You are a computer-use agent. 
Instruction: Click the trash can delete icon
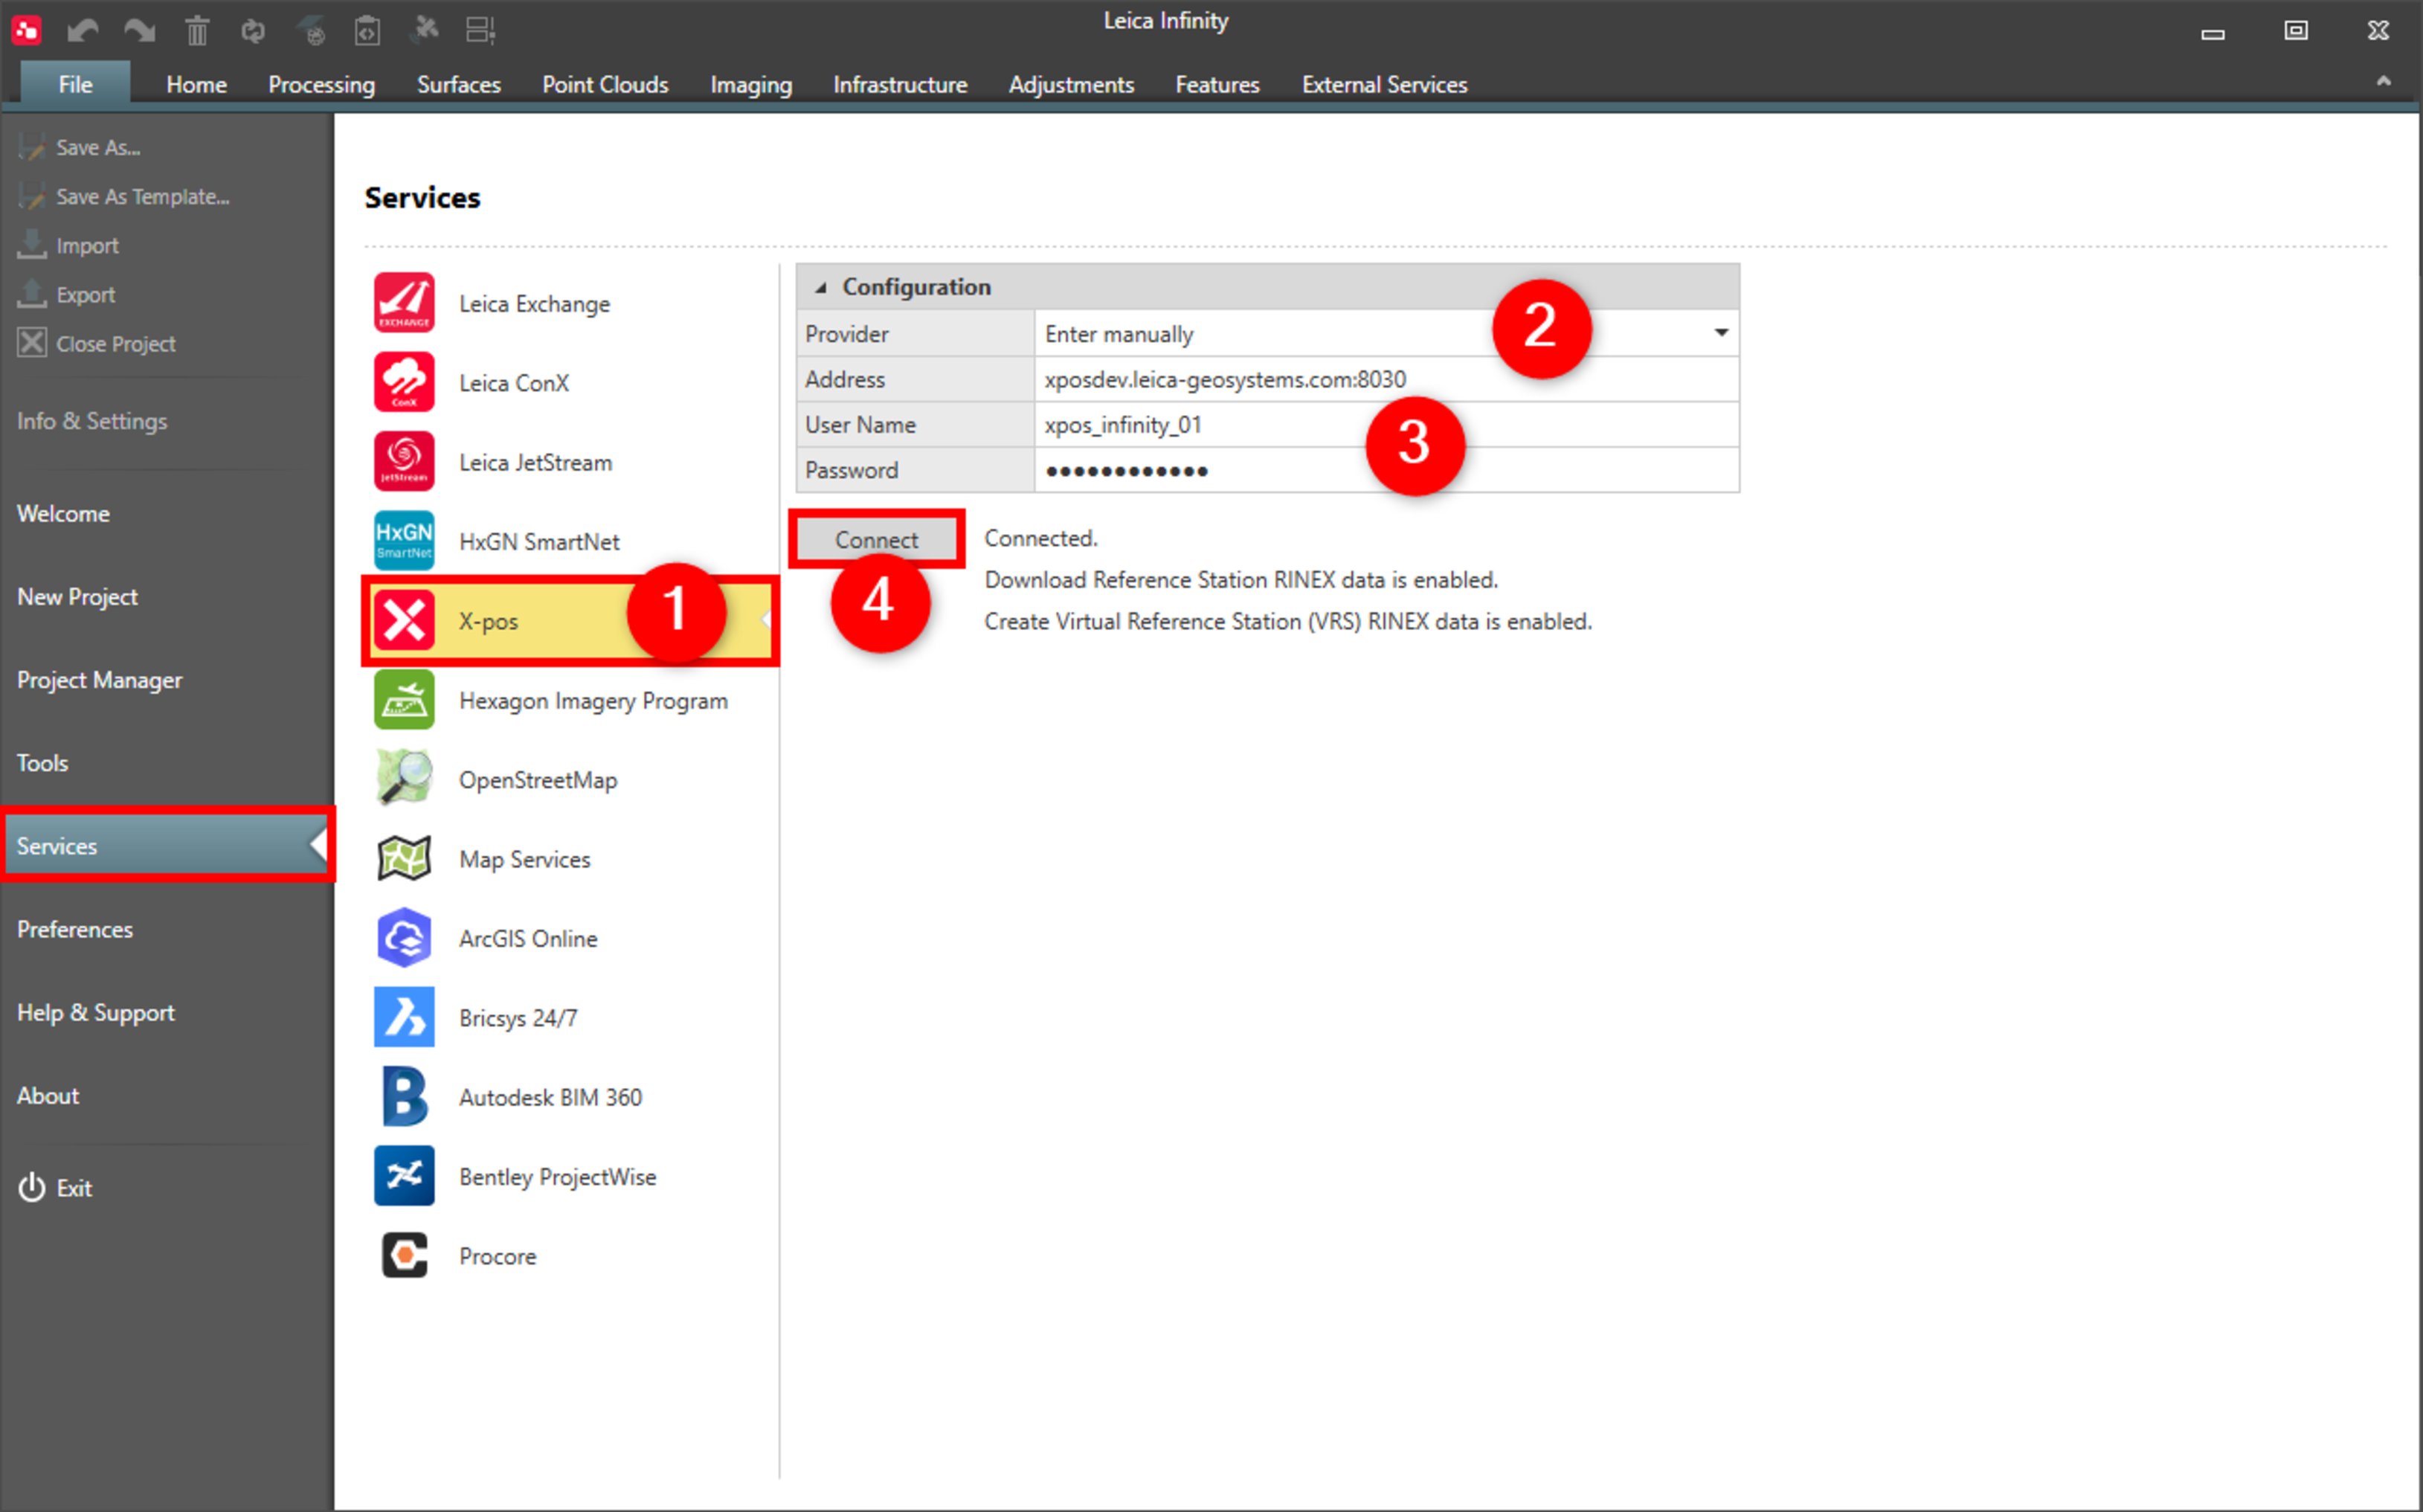pos(197,31)
